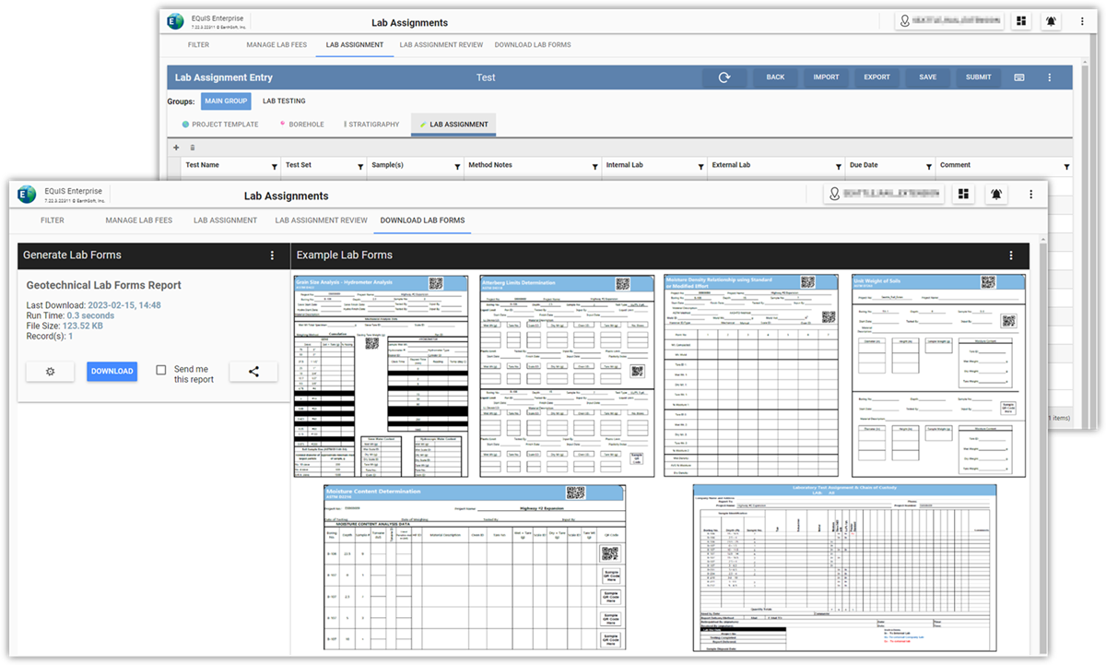The height and width of the screenshot is (665, 1106).
Task: Click the DOWNLOAD button
Action: (x=112, y=371)
